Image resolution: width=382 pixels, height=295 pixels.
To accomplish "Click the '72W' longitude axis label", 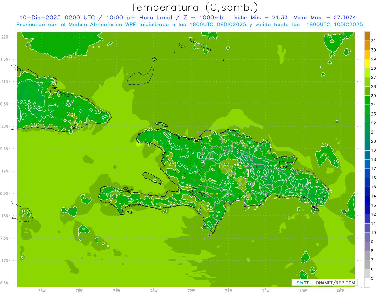I will point(191,291).
